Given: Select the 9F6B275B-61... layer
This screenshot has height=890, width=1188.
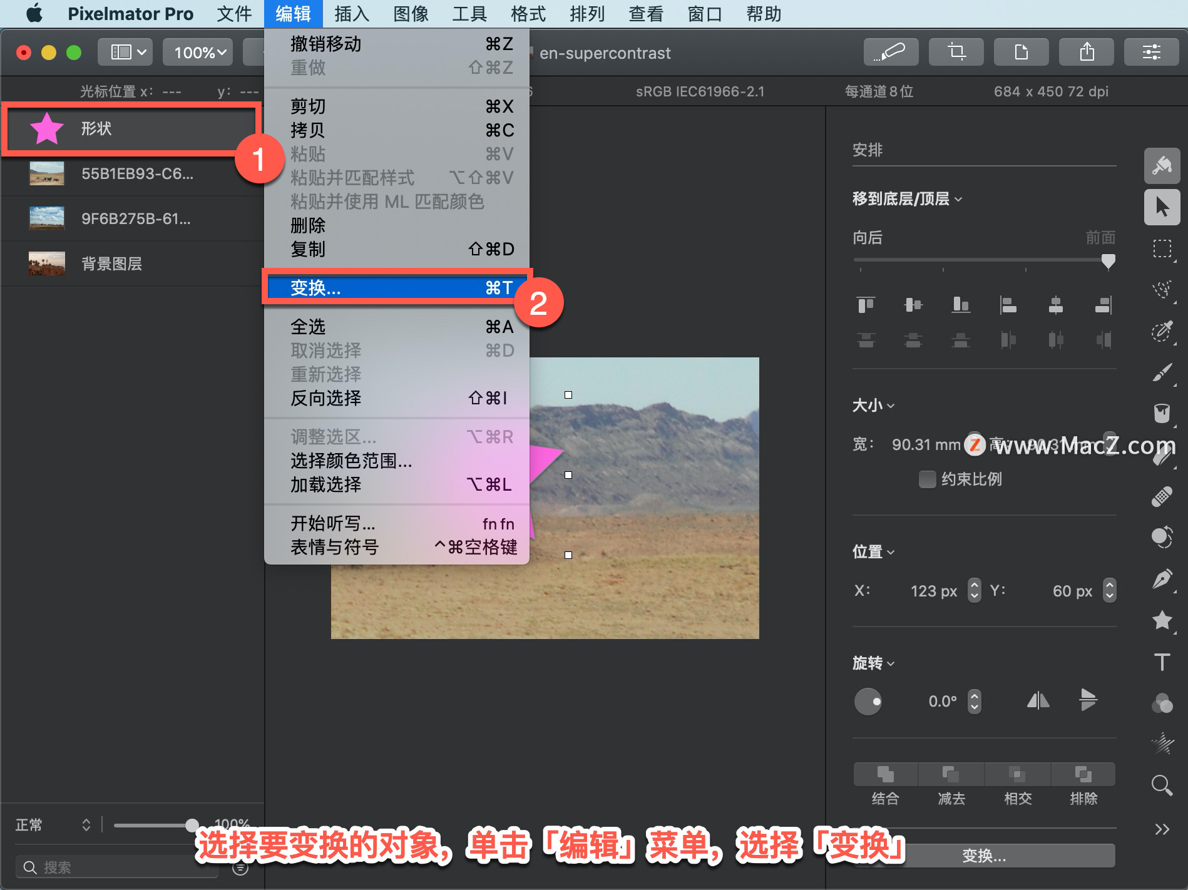Looking at the screenshot, I should [x=131, y=218].
